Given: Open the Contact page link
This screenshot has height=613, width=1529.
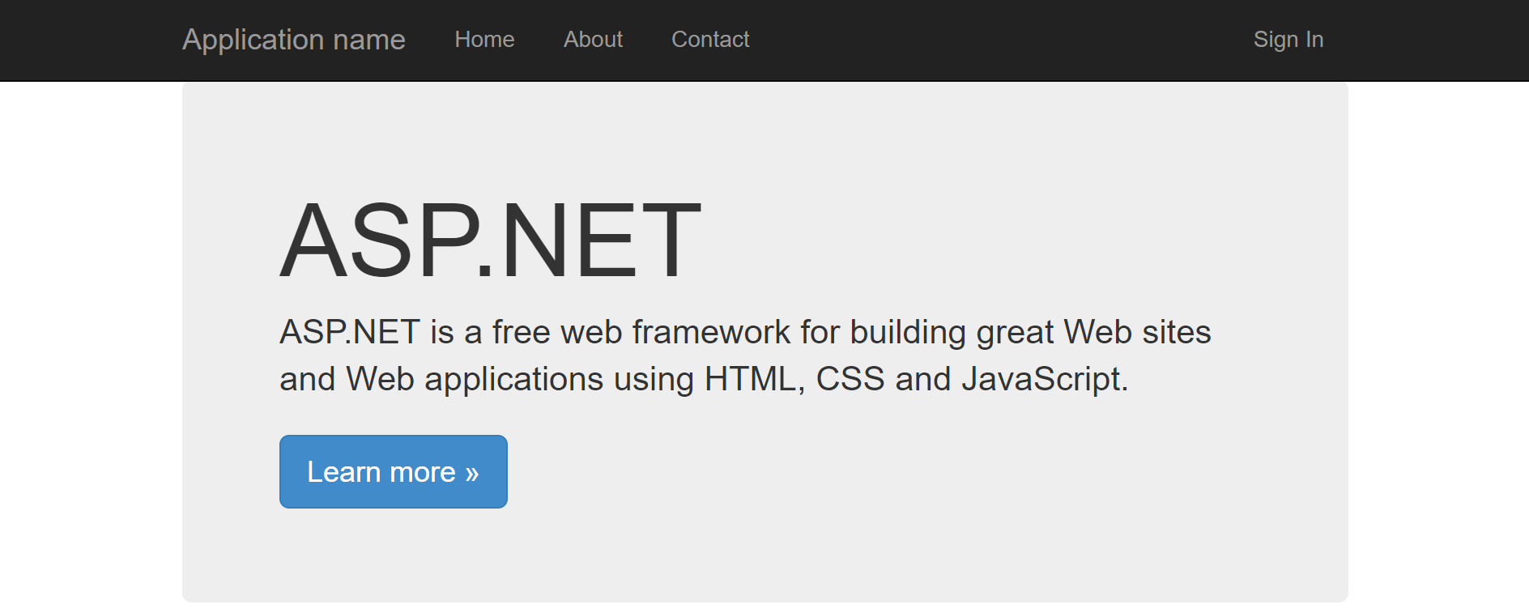Looking at the screenshot, I should pyautogui.click(x=710, y=40).
